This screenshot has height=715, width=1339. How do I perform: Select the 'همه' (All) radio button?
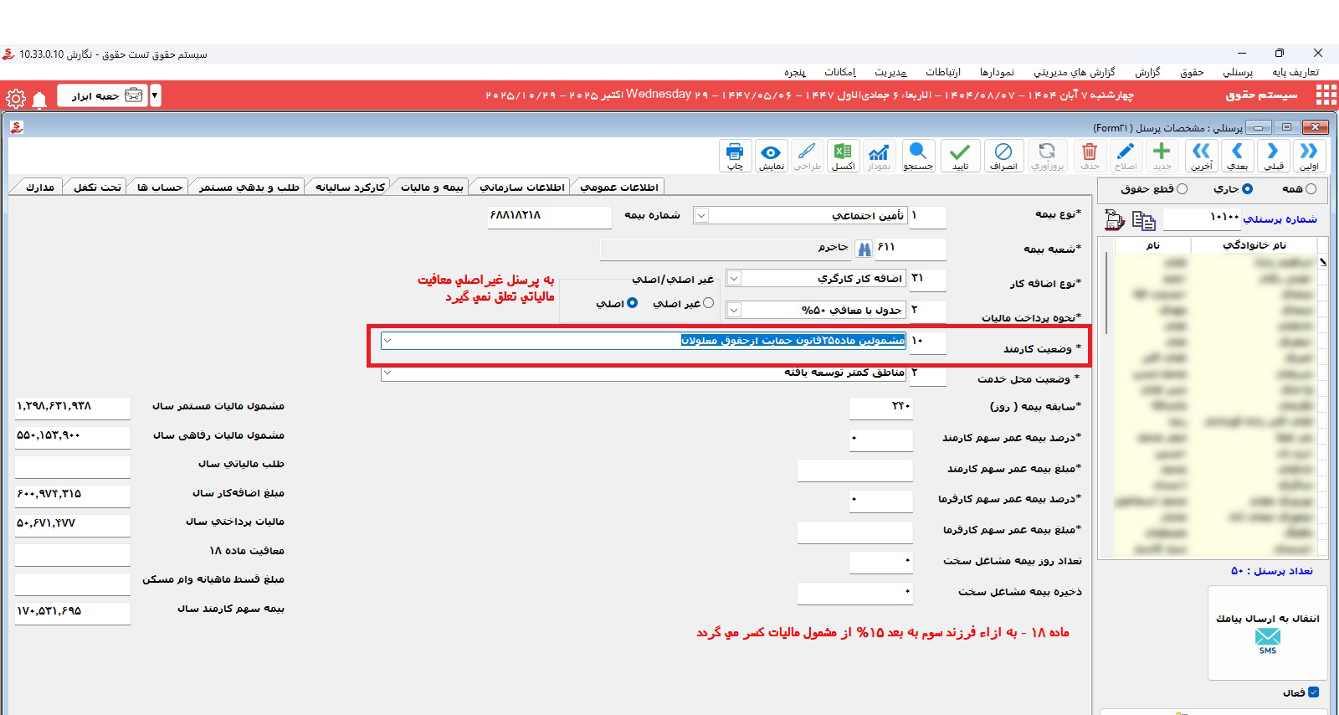pyautogui.click(x=1311, y=189)
